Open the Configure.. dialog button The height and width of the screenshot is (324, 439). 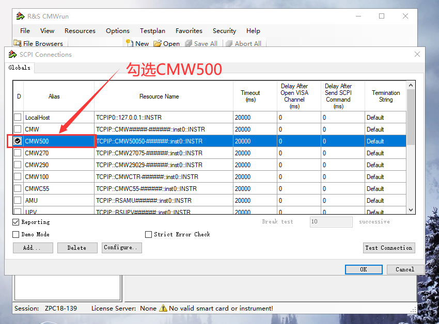coord(122,248)
